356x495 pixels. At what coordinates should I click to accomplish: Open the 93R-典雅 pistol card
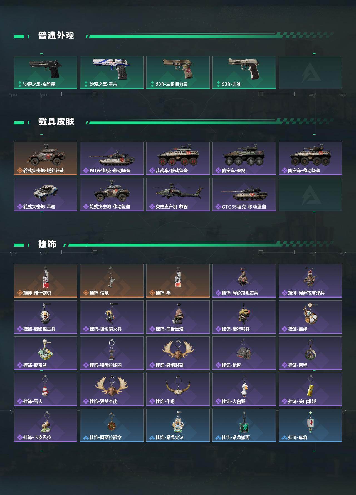click(244, 72)
